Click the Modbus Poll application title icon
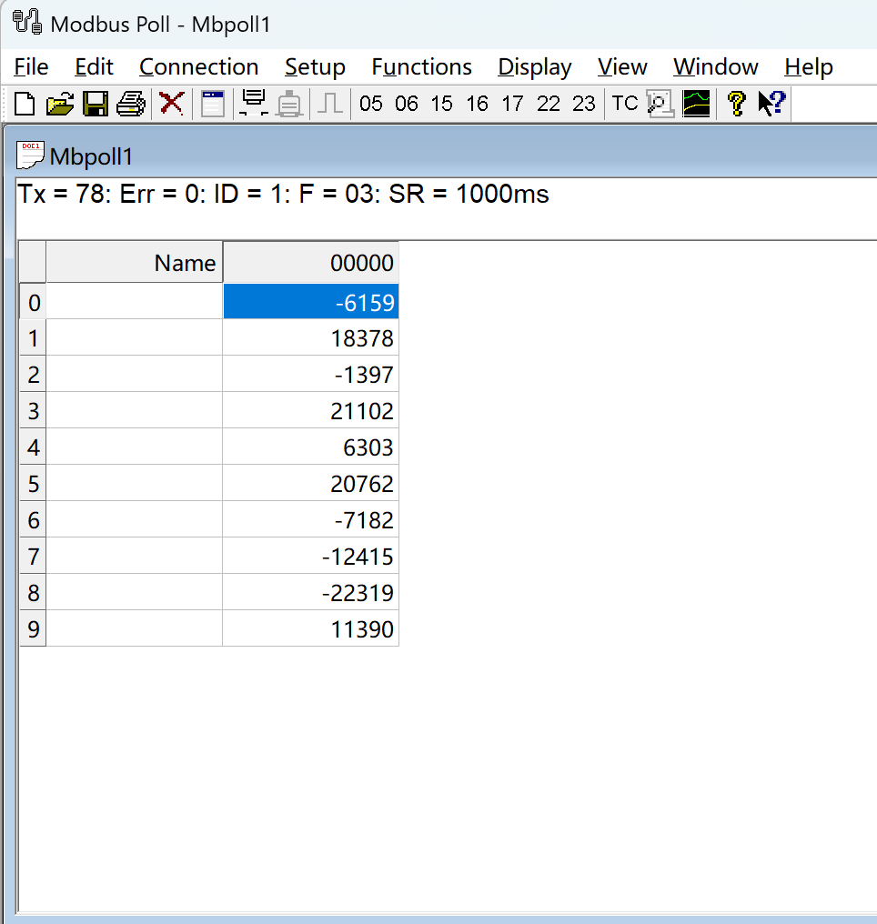The width and height of the screenshot is (877, 924). 27,23
